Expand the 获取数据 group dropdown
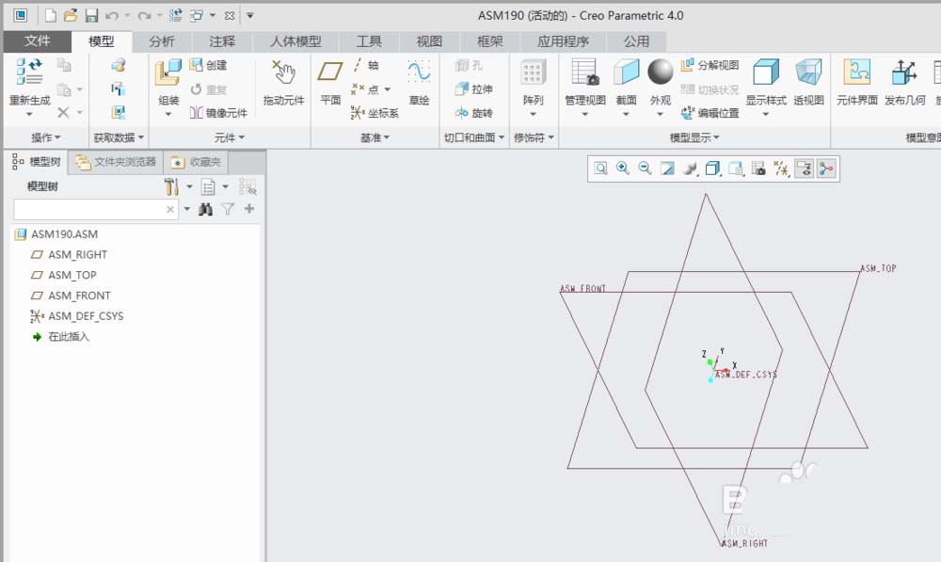This screenshot has width=941, height=562. click(119, 137)
